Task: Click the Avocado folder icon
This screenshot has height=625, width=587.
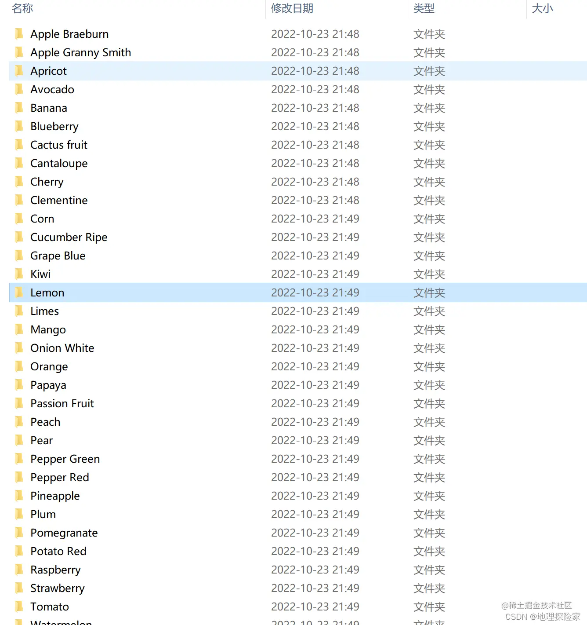Action: pos(19,89)
